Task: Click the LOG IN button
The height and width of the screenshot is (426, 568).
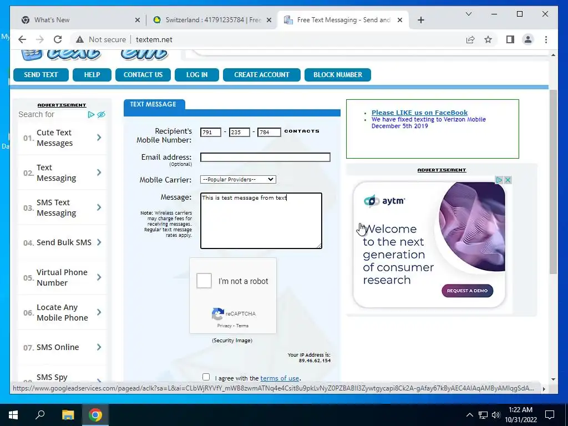Action: click(x=197, y=75)
